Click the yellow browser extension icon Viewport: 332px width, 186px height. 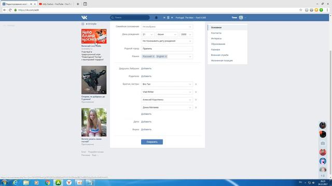tap(316, 10)
